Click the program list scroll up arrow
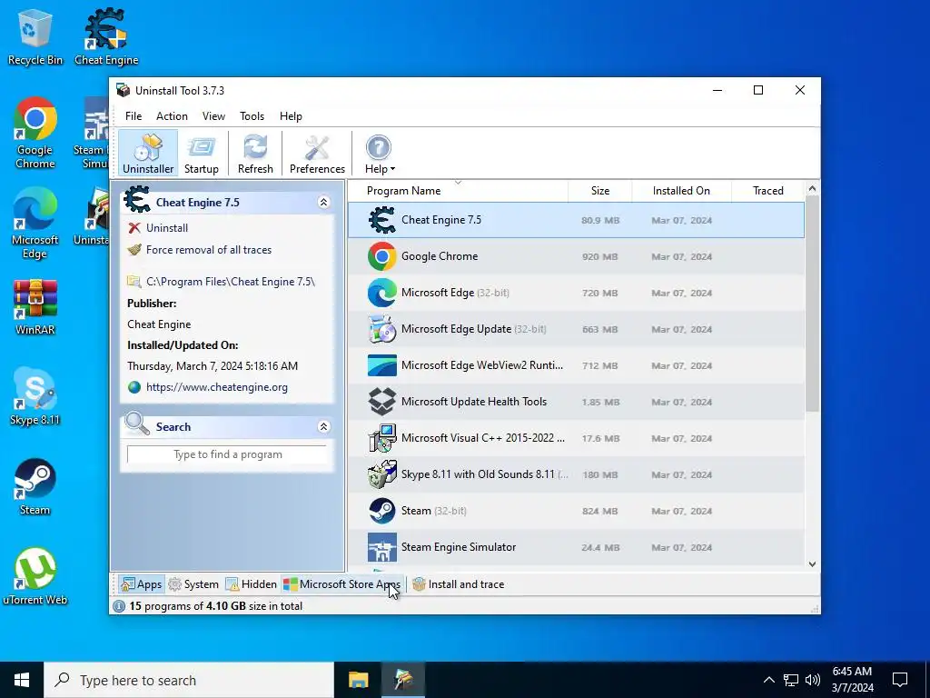This screenshot has height=698, width=930. pos(813,189)
